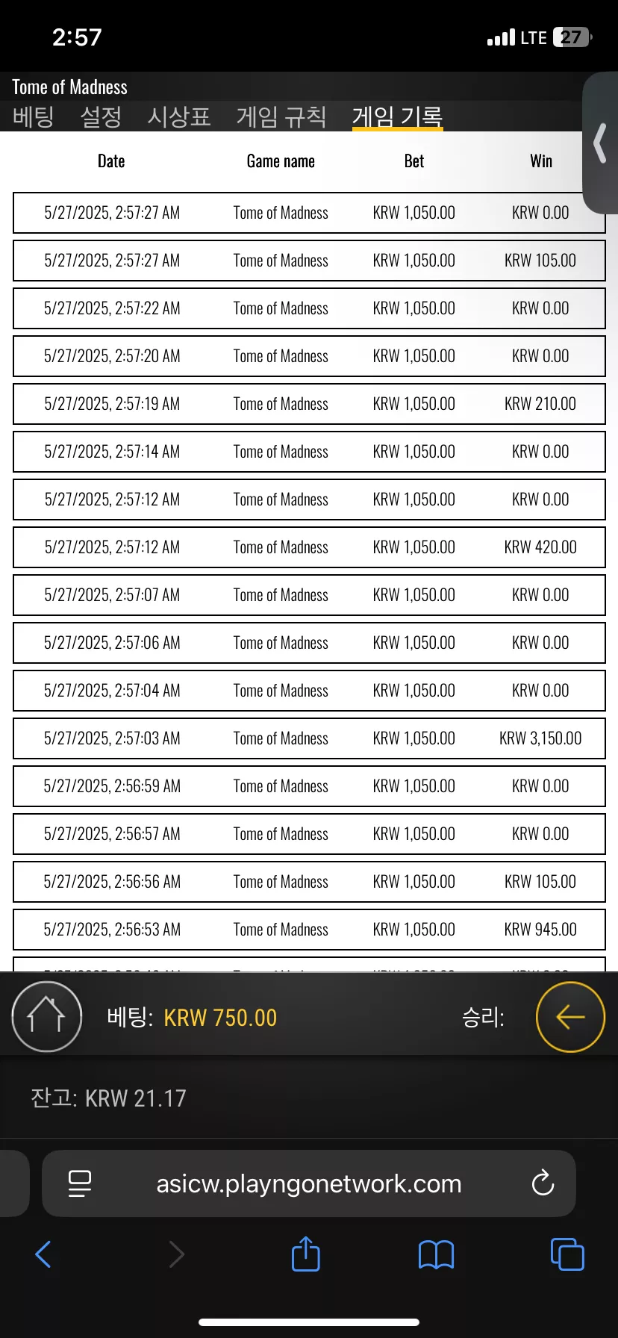Open the 2:56:53 AM game record
This screenshot has height=1338, width=618.
click(x=309, y=930)
